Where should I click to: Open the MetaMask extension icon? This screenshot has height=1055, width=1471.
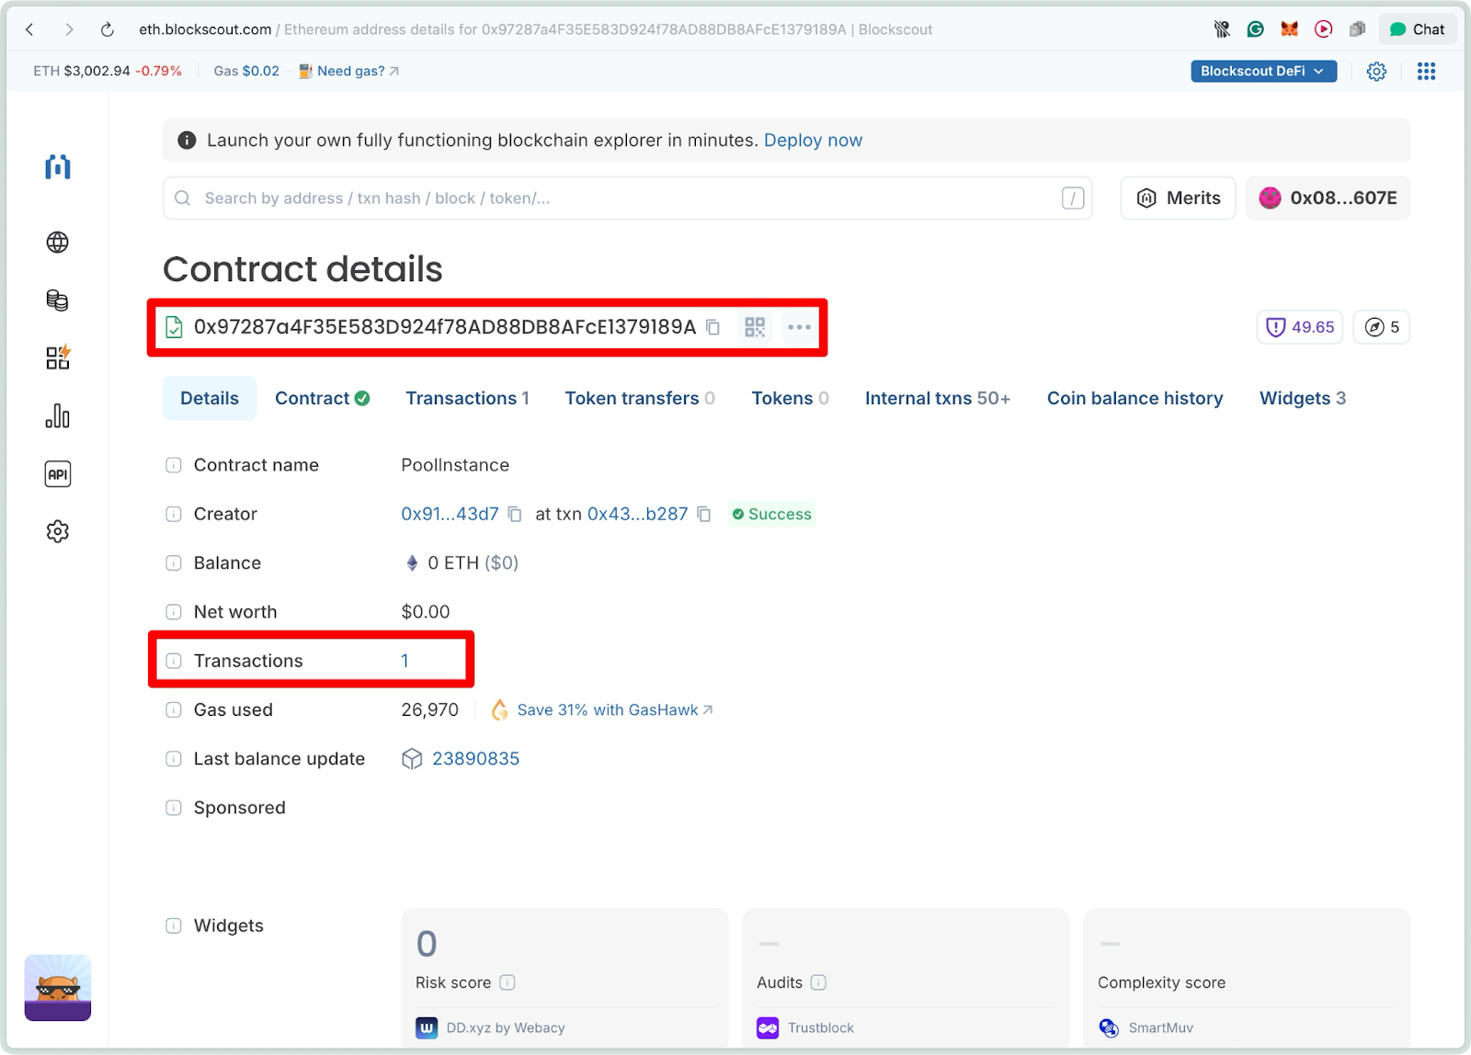pos(1289,28)
